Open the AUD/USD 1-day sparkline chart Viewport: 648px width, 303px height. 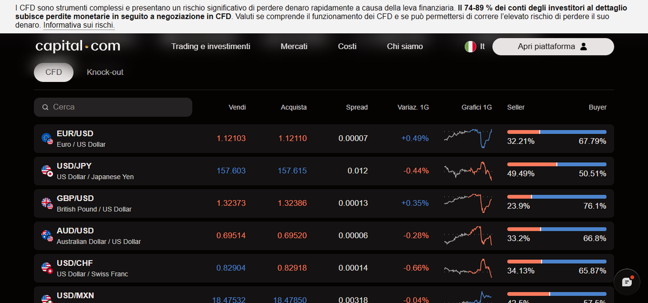(468, 236)
